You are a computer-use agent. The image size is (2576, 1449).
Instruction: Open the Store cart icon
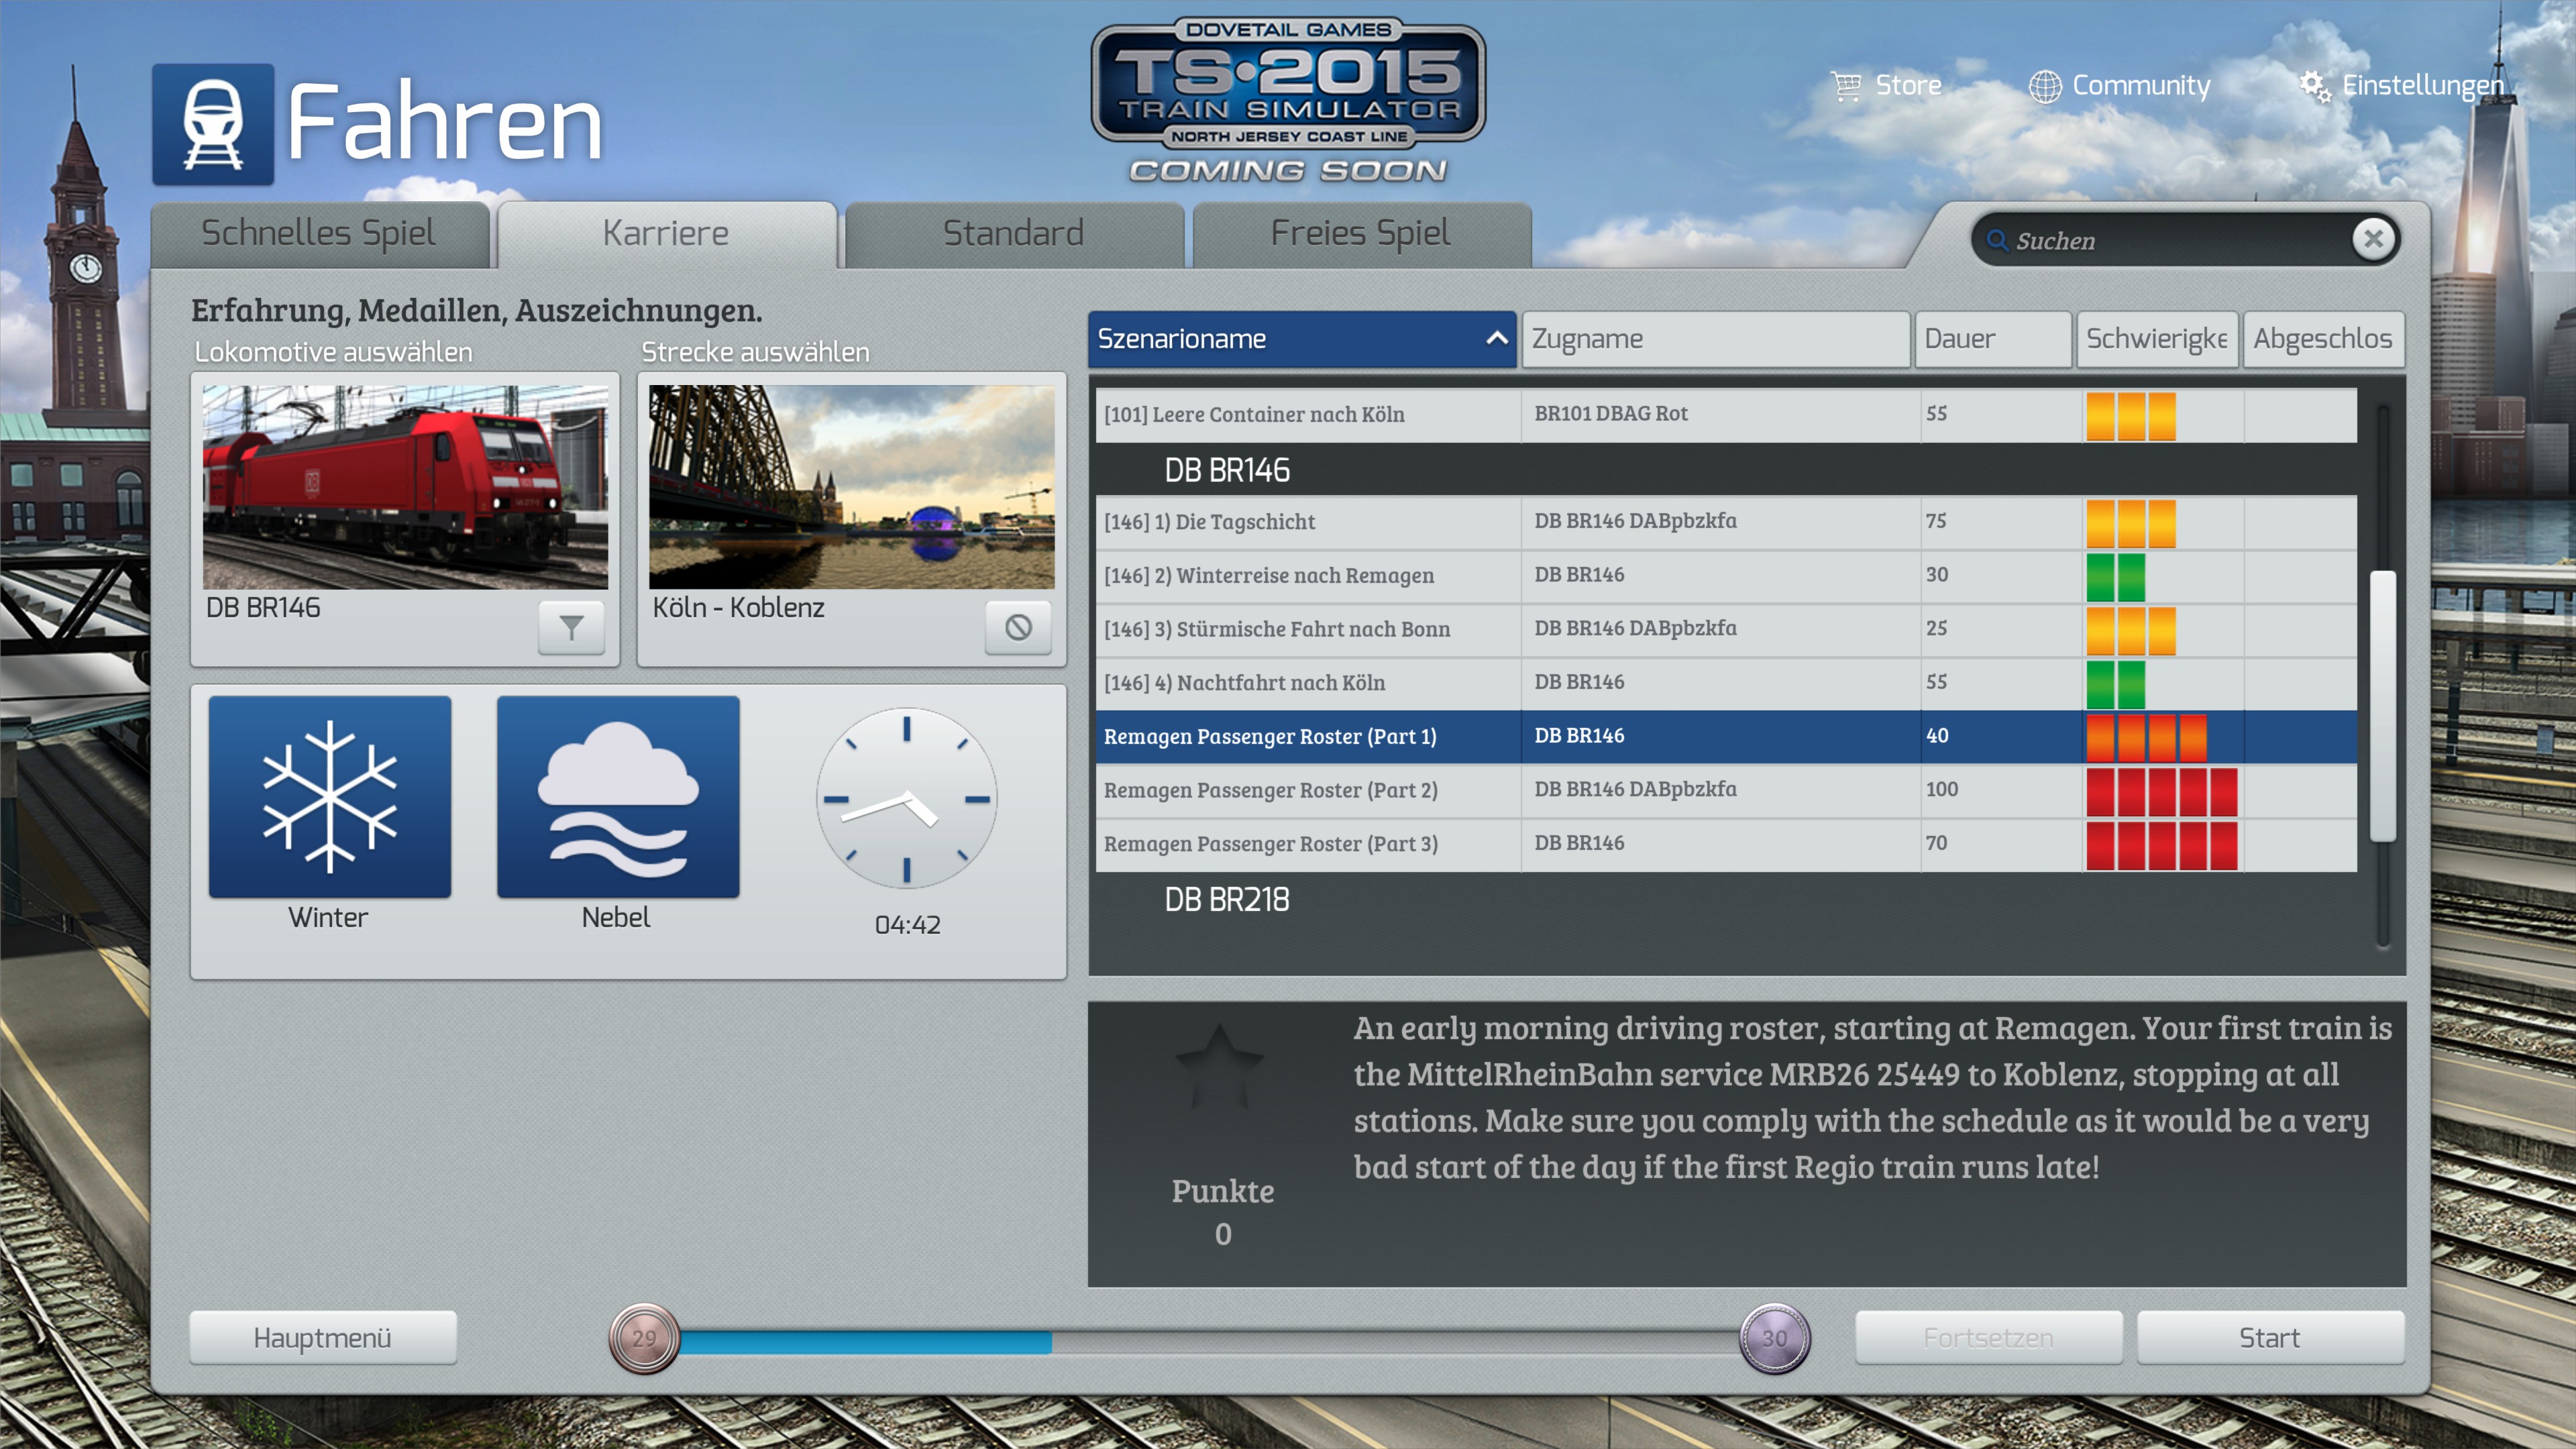click(1846, 86)
